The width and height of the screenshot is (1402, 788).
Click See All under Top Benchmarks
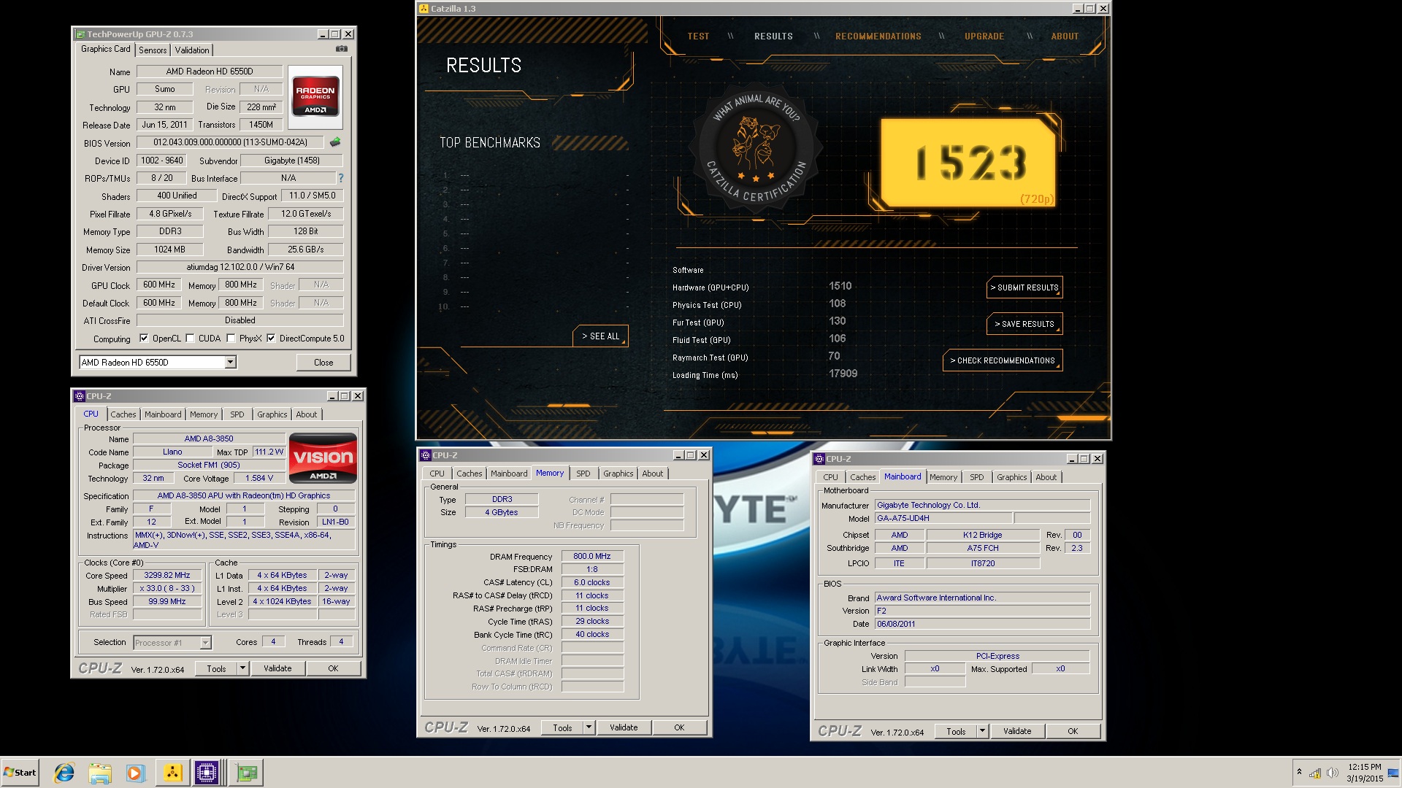point(600,336)
